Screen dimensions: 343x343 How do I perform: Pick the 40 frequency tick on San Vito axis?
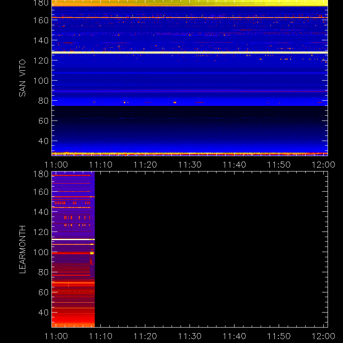43,141
